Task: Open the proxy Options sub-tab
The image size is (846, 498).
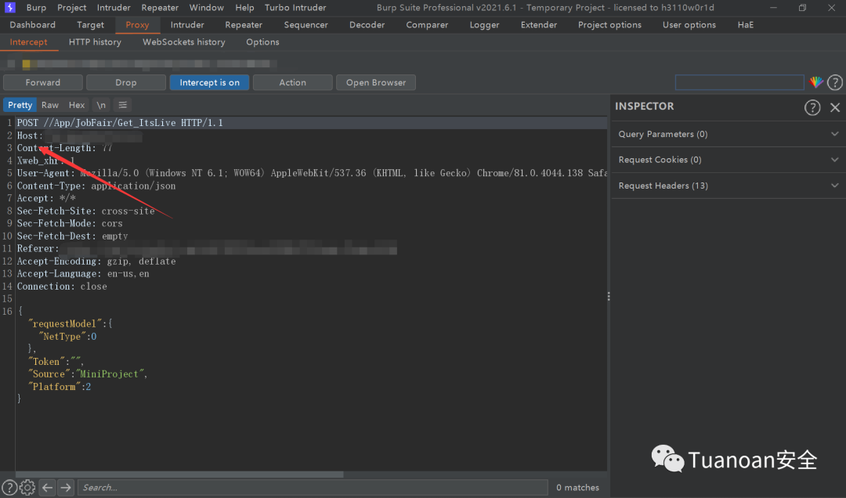Action: pos(262,42)
